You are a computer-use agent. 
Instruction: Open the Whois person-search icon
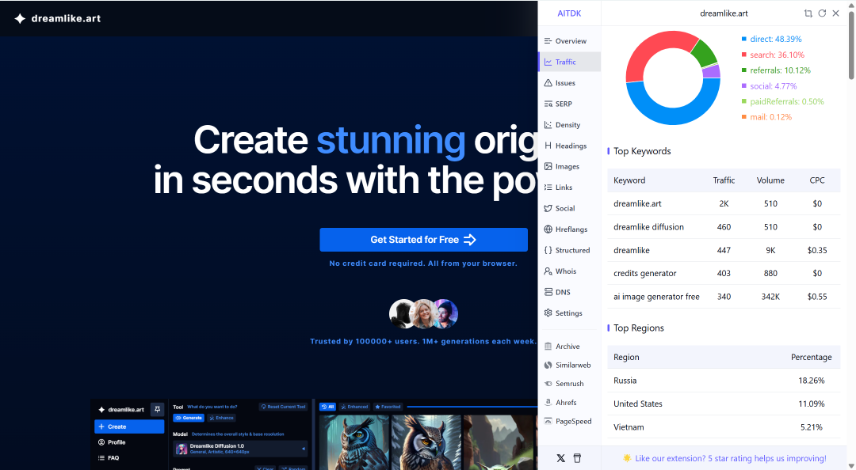(548, 271)
